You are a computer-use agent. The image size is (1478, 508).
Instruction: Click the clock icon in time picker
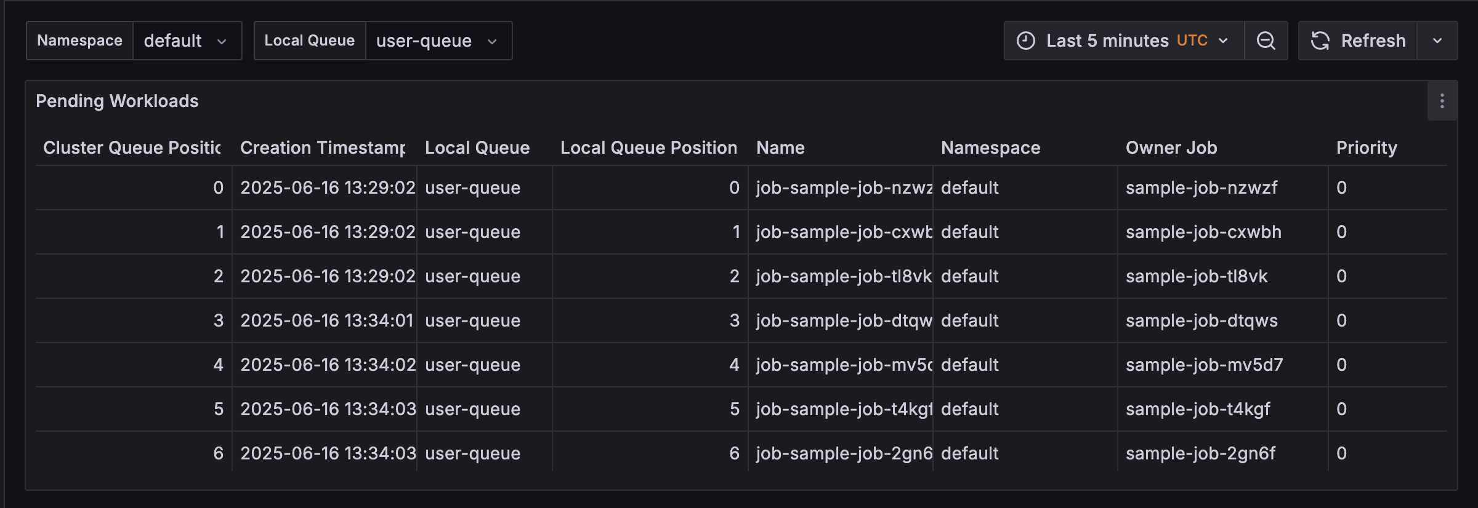(x=1025, y=41)
